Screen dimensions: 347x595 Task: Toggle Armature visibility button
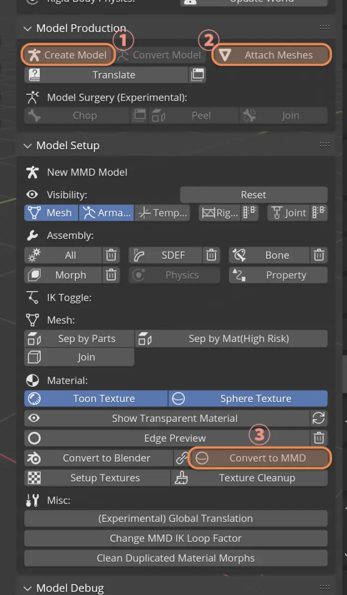(x=106, y=213)
